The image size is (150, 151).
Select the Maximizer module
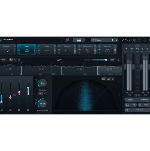click(107, 49)
